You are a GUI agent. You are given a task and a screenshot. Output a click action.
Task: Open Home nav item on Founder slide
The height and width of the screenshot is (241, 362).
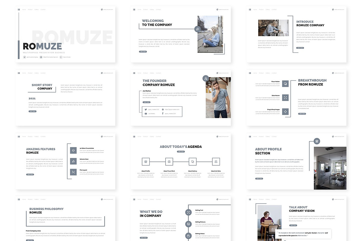139,73
